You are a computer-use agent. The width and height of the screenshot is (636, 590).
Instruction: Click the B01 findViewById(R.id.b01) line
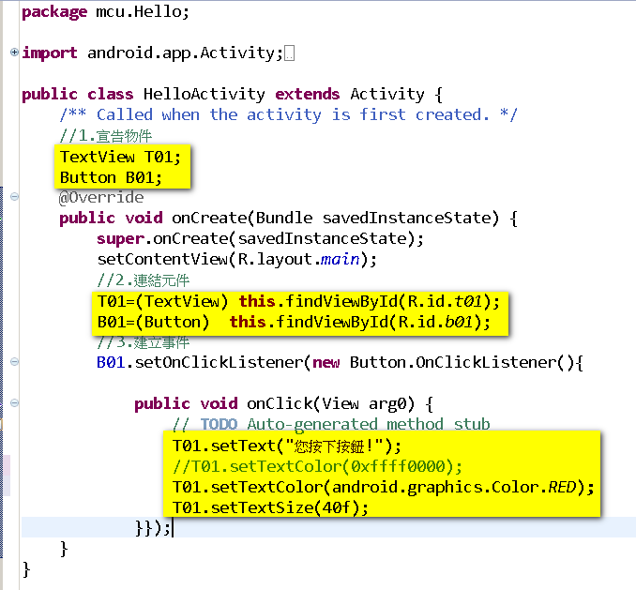pyautogui.click(x=294, y=323)
